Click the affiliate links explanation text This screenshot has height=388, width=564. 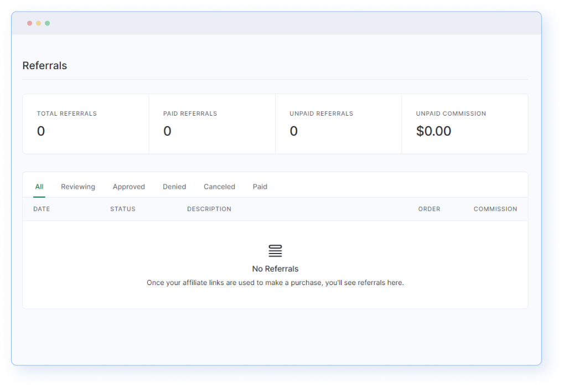275,283
